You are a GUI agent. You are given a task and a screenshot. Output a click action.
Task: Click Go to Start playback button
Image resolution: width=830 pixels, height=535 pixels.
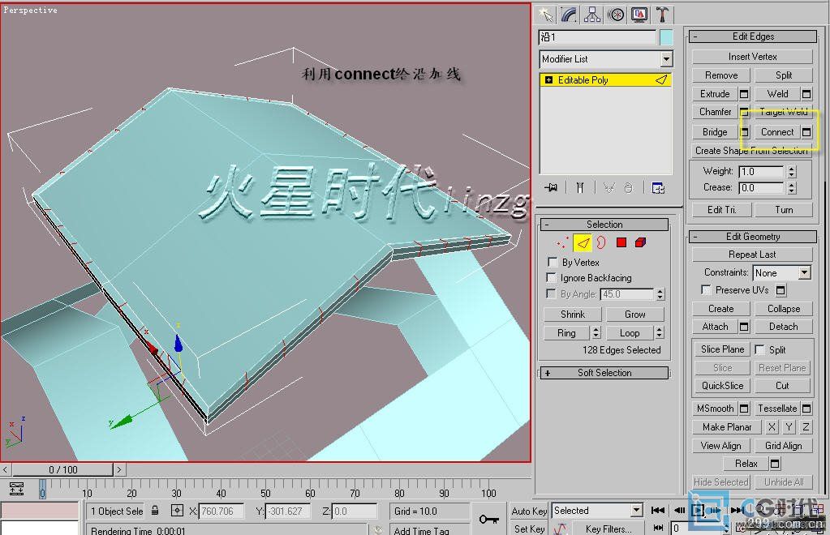click(658, 510)
